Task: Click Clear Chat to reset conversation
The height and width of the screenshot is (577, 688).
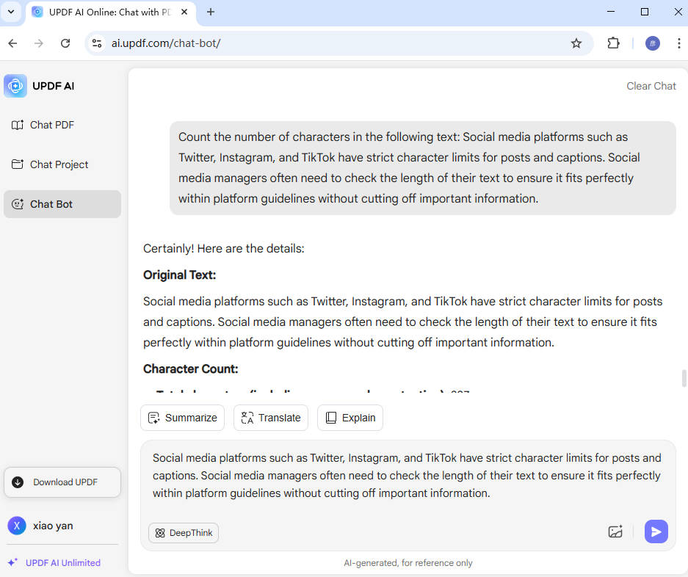Action: [651, 86]
